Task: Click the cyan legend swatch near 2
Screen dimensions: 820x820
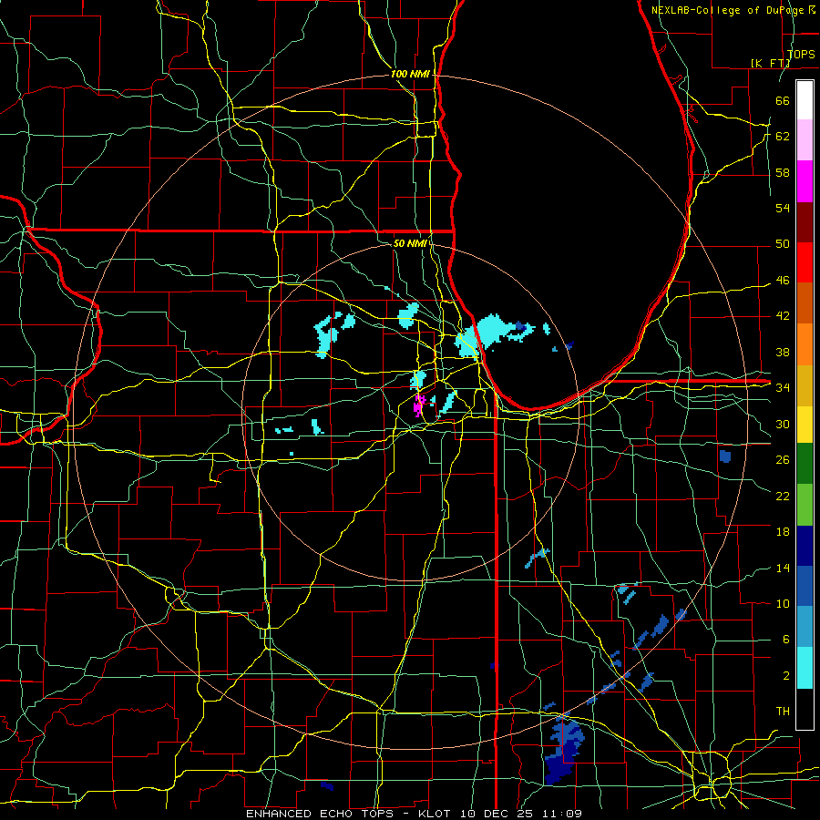Action: [x=805, y=668]
